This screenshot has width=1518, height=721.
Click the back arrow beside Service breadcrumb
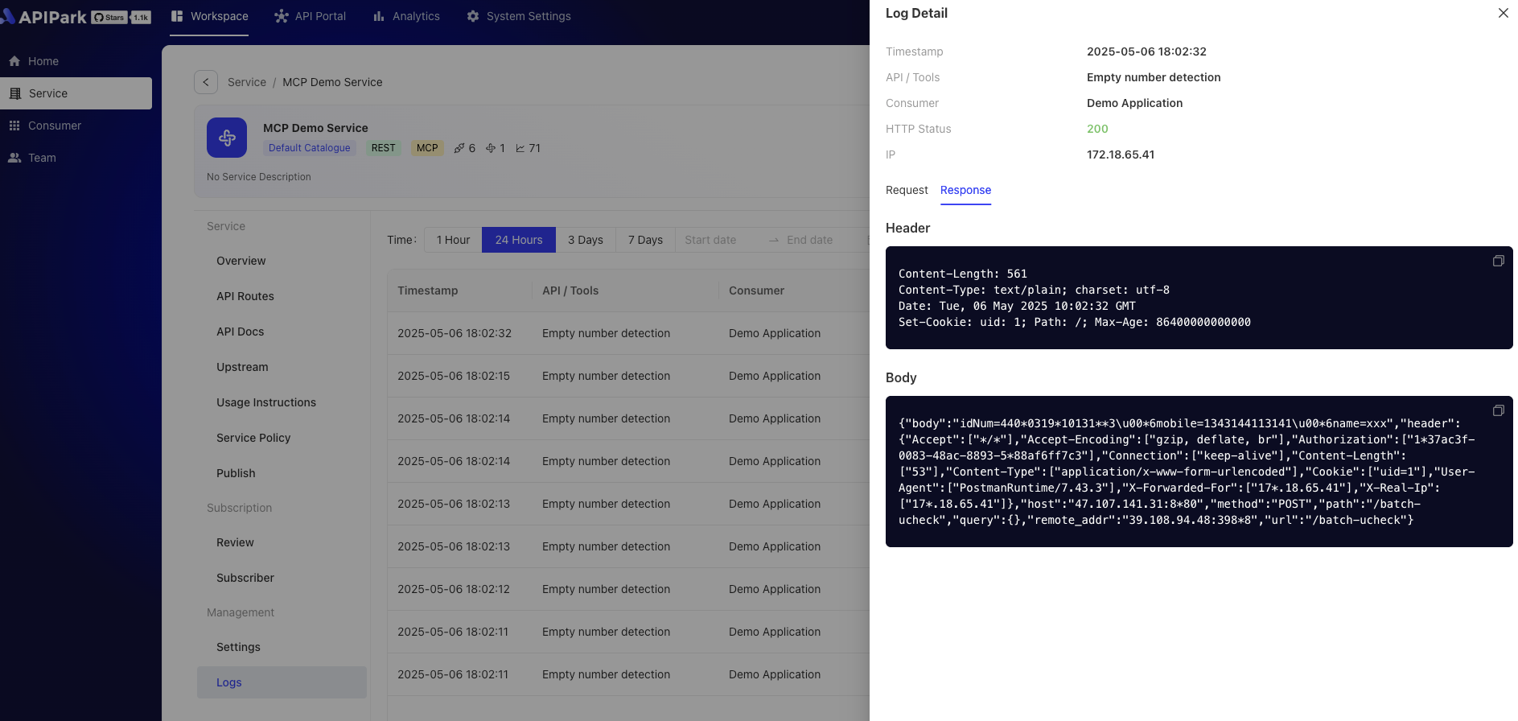(x=206, y=82)
